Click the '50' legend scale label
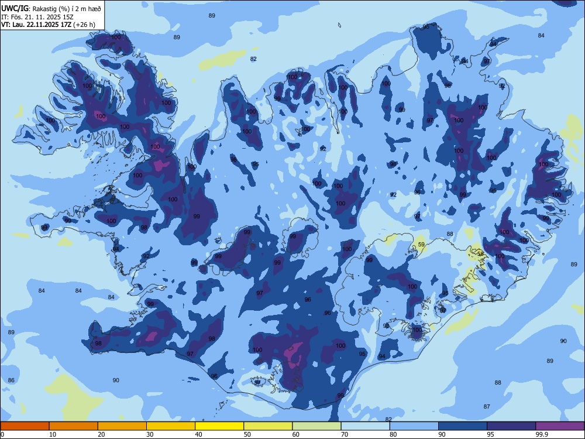Screen dimensions: 585x439 [x=247, y=434]
